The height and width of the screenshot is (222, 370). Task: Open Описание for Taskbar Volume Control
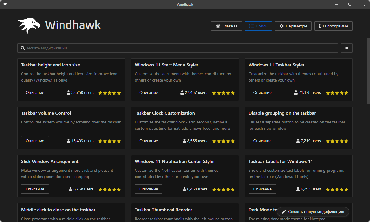(x=35, y=141)
